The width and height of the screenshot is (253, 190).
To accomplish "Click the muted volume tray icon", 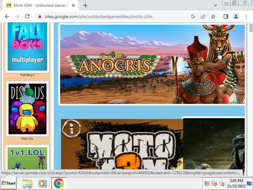I will pos(222,183).
